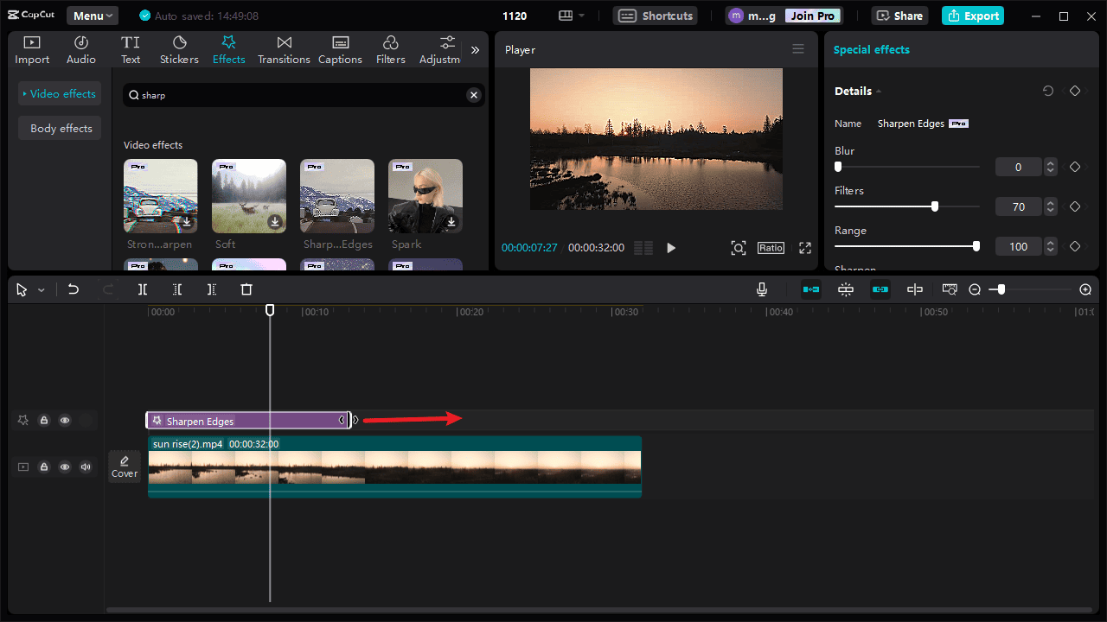The width and height of the screenshot is (1107, 622).
Task: Hide the Sharpen Edges effect track
Action: pyautogui.click(x=65, y=421)
